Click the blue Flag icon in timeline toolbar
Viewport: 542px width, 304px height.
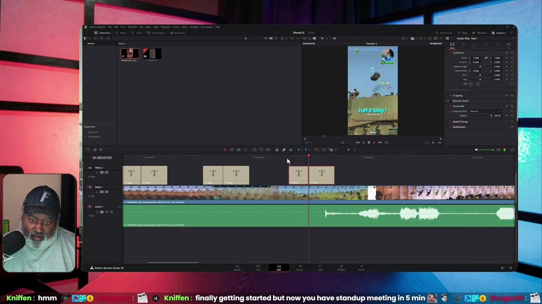tap(299, 150)
